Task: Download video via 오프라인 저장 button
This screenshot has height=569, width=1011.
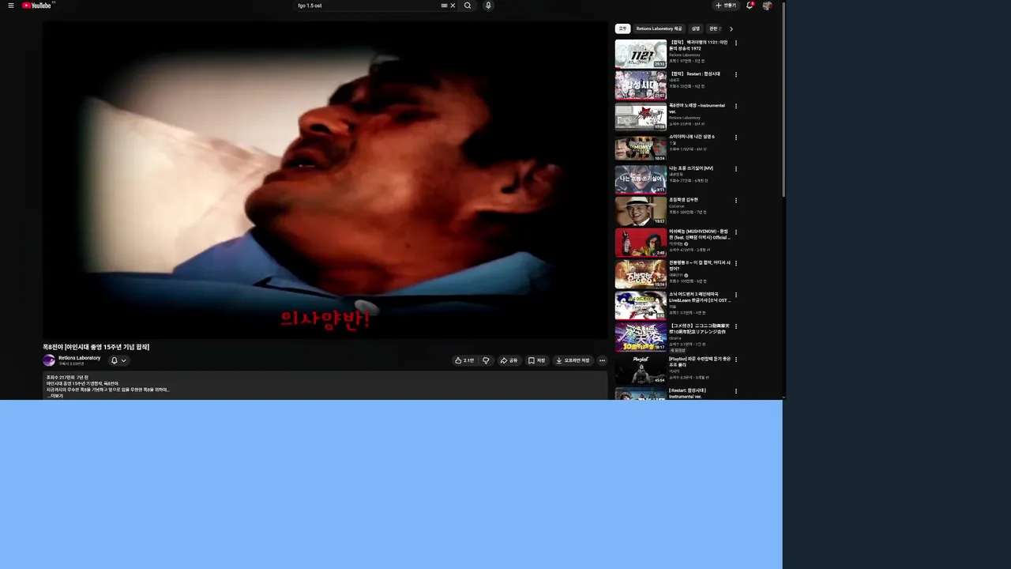Action: pyautogui.click(x=573, y=360)
